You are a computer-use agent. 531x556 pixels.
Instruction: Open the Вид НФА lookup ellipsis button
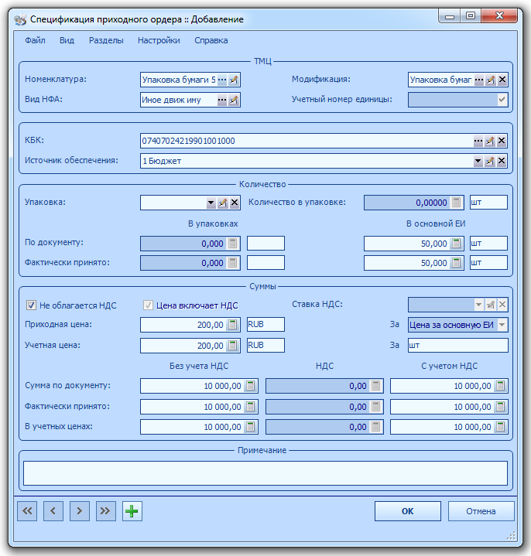click(222, 100)
